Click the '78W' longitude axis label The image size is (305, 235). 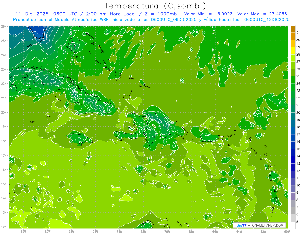click(71, 232)
